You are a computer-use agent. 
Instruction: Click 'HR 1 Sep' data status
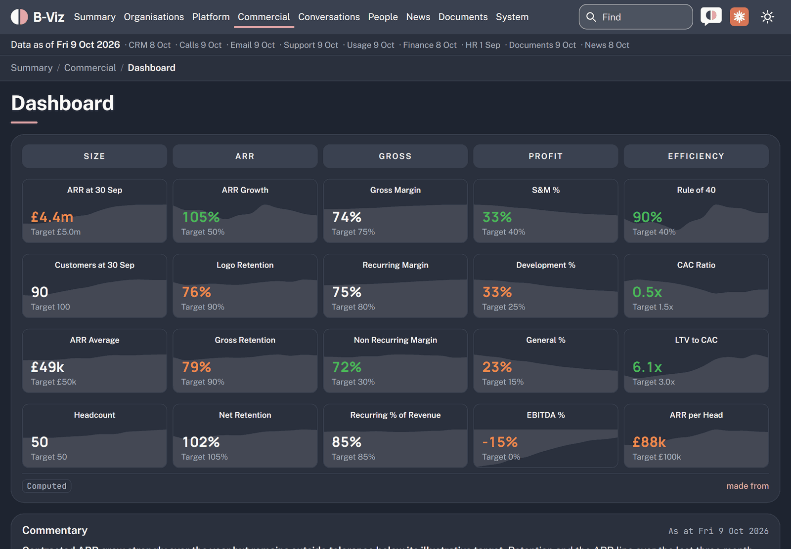[x=483, y=45]
